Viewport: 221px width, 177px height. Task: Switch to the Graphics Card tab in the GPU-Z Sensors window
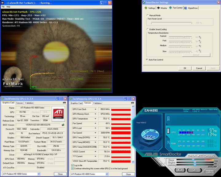(76, 103)
